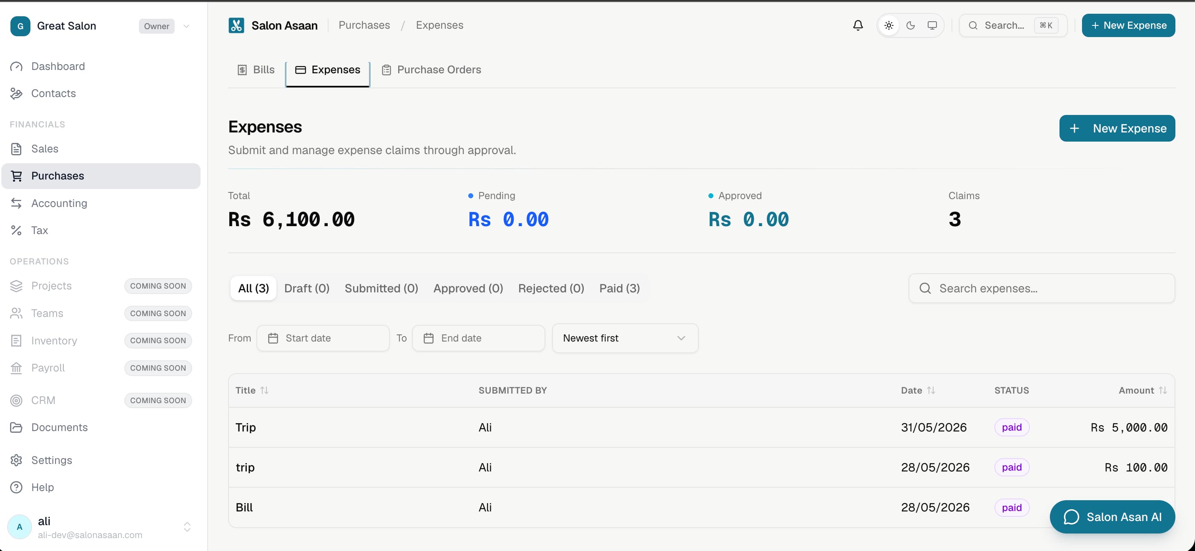
Task: Open Contacts from sidebar
Action: [100, 94]
